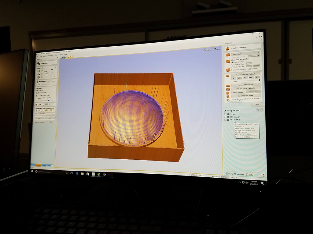
Task: Click the Subtract combine mode icon
Action: 41,110
